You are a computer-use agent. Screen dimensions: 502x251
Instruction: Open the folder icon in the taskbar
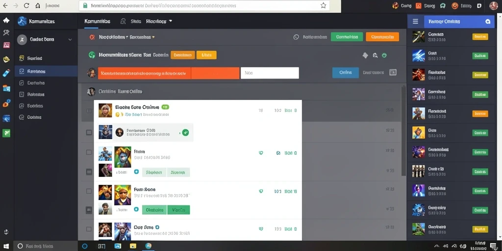[132, 246]
